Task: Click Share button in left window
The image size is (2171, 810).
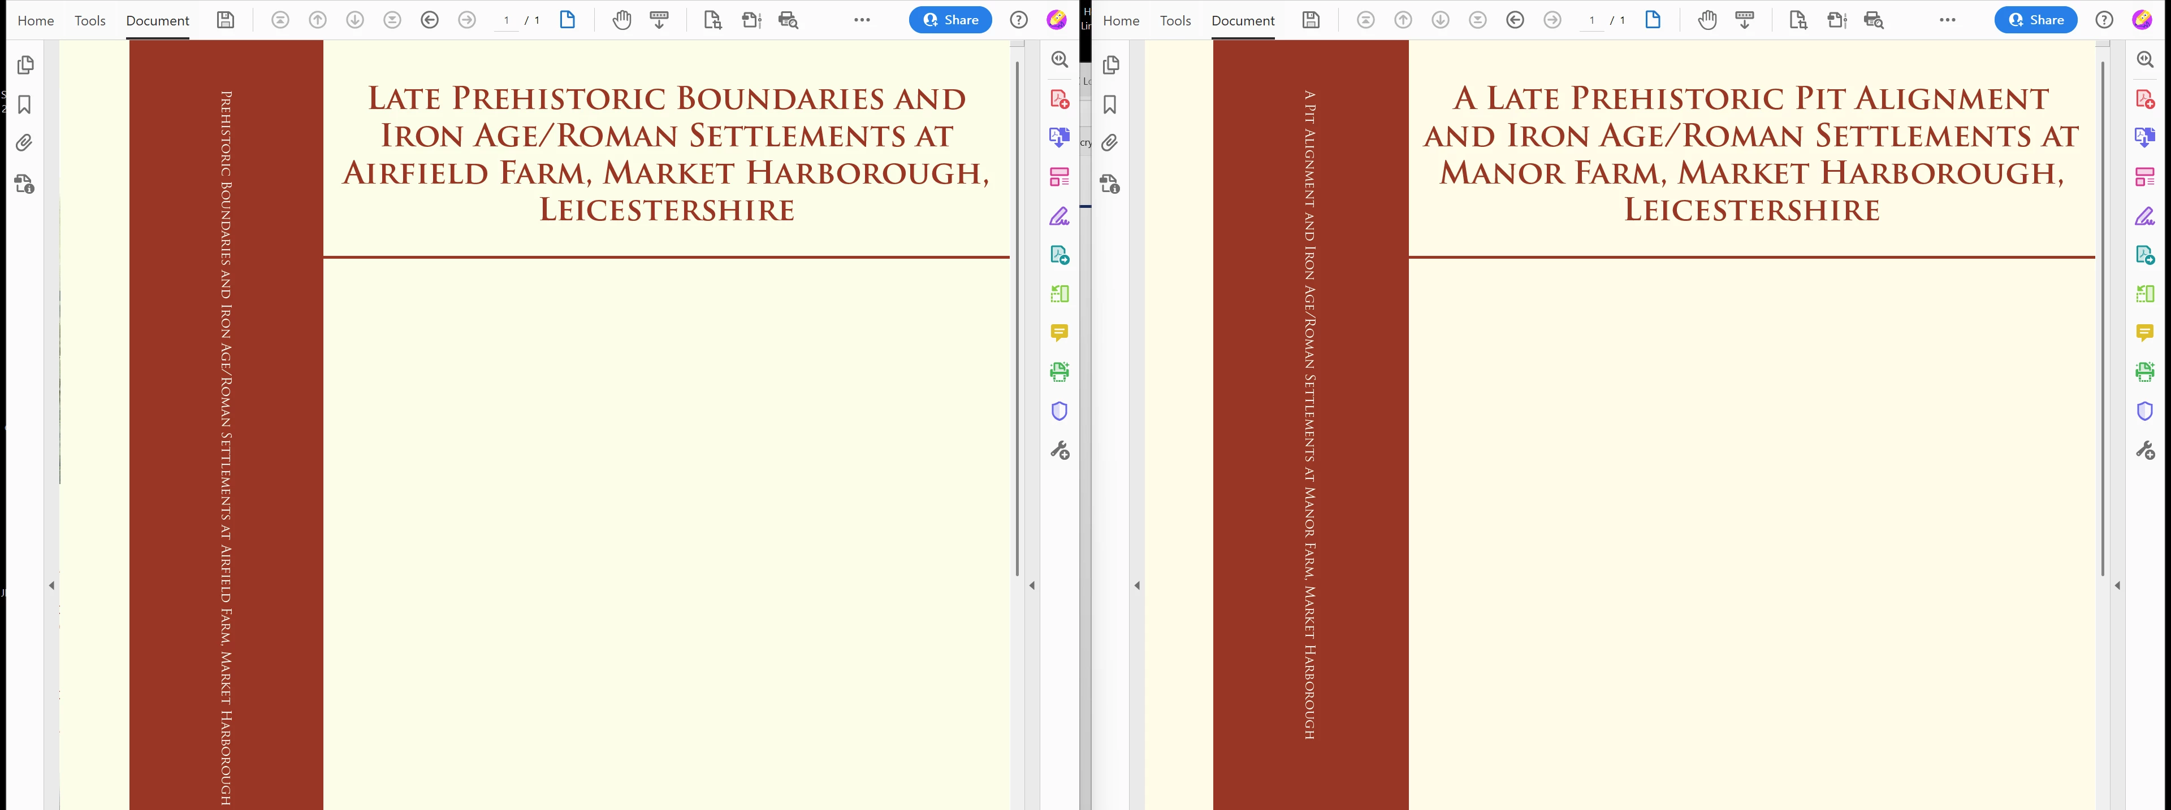Action: click(950, 20)
